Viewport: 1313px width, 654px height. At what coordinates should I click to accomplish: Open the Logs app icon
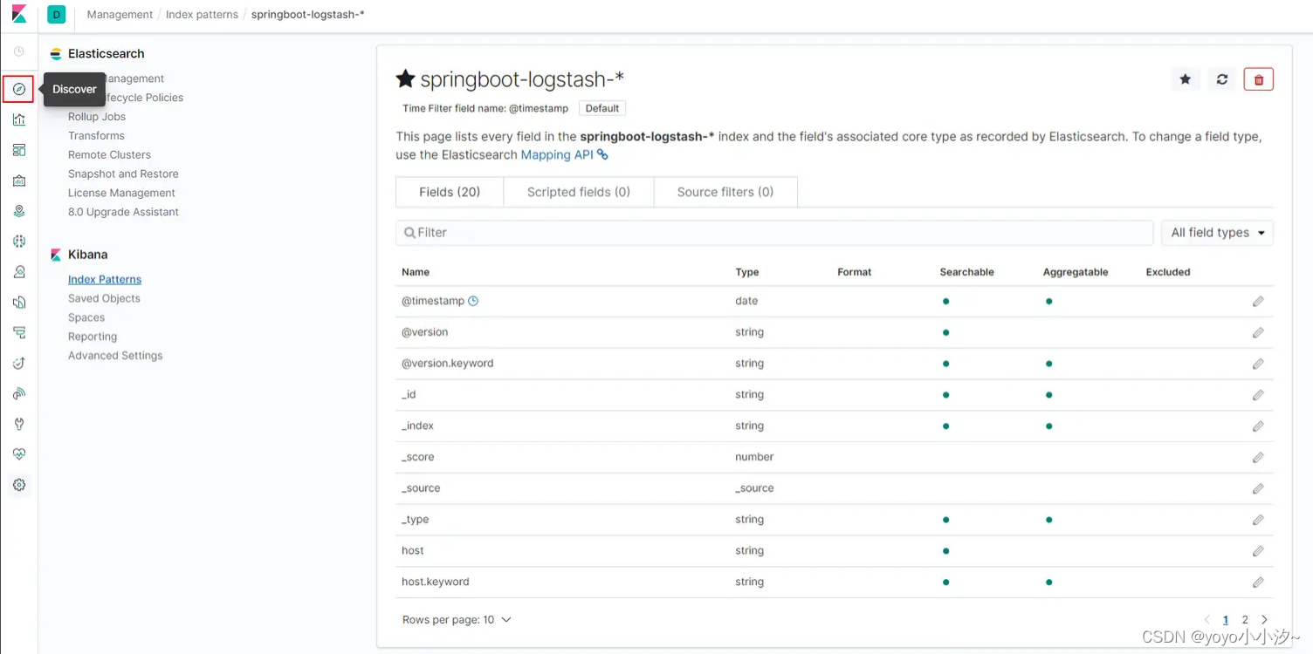point(19,303)
